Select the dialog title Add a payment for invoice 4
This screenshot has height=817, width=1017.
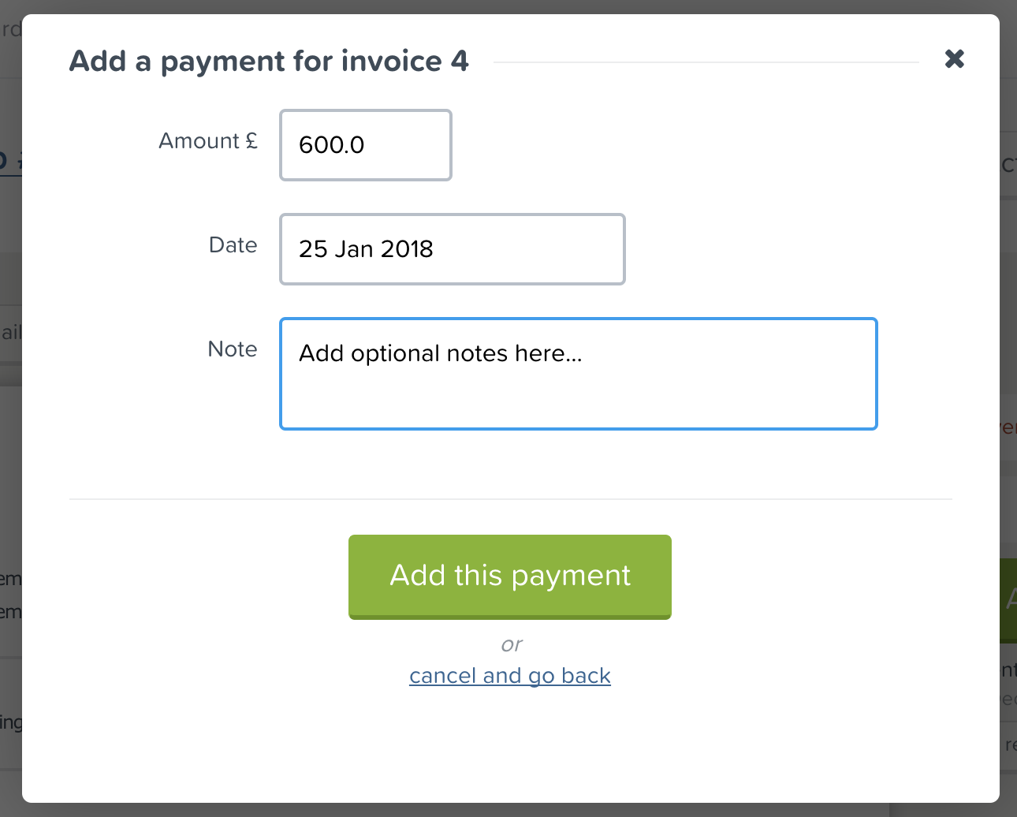(x=270, y=61)
